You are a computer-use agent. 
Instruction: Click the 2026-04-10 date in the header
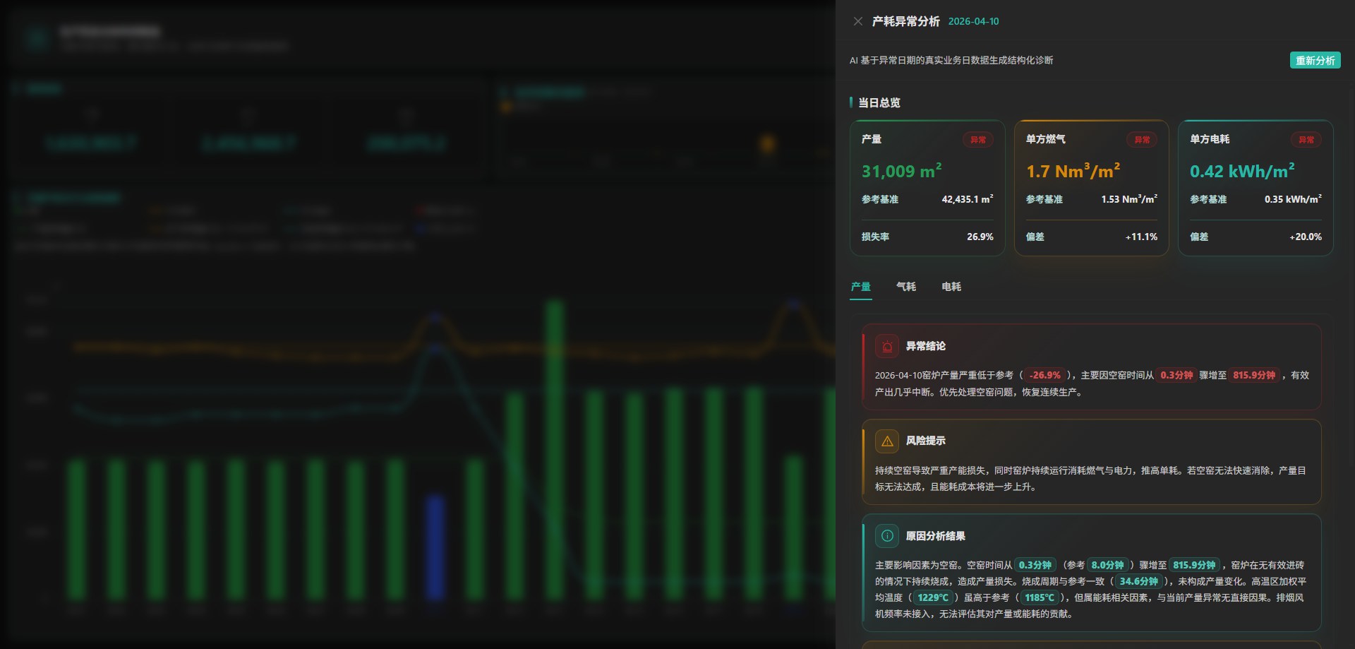point(973,22)
